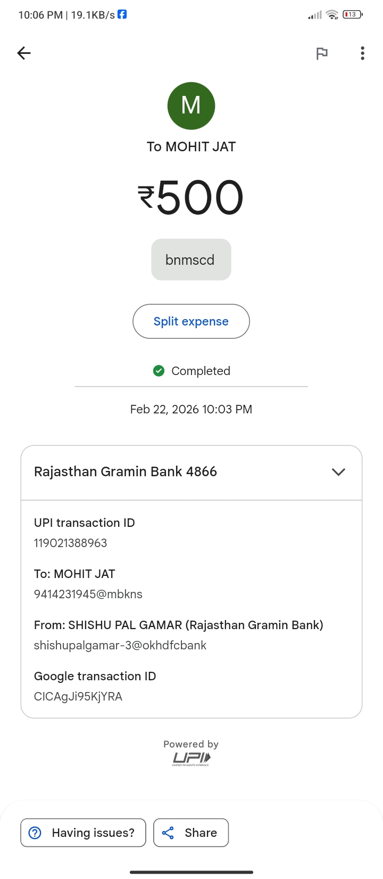
Task: Tap the Wi-Fi status icon
Action: (x=332, y=14)
